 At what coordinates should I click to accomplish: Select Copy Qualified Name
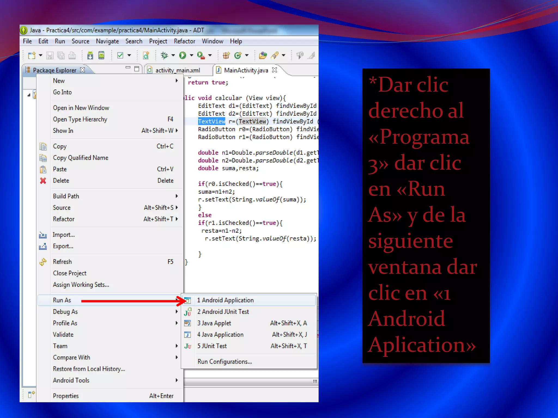(110, 158)
